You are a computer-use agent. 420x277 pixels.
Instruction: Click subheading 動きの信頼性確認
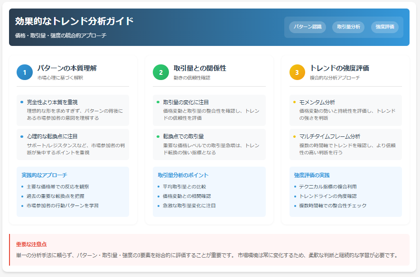pos(192,78)
